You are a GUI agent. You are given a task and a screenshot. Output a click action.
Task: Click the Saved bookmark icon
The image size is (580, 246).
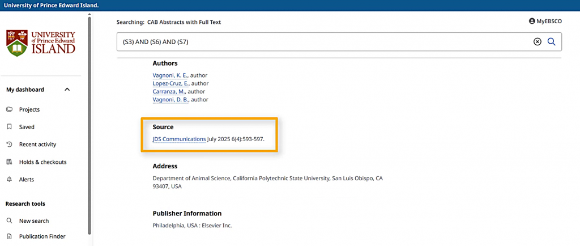click(9, 127)
